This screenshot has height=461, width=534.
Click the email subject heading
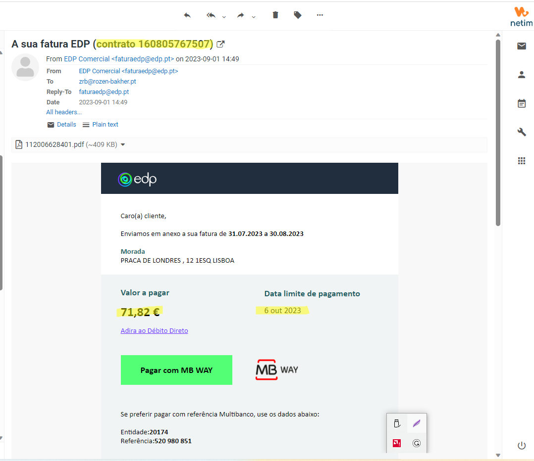click(112, 44)
